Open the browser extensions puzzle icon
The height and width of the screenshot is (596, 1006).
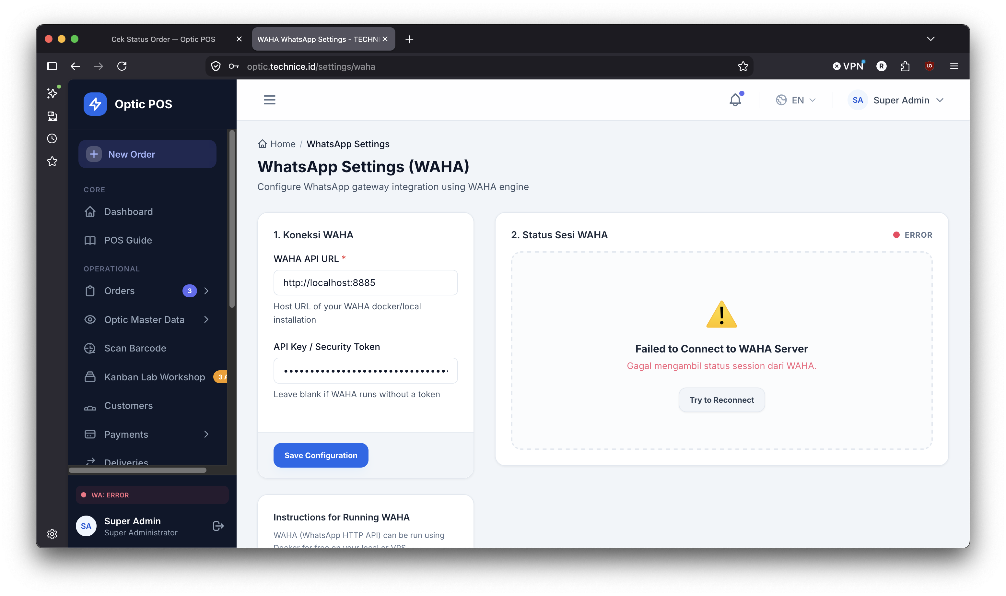[x=905, y=66]
